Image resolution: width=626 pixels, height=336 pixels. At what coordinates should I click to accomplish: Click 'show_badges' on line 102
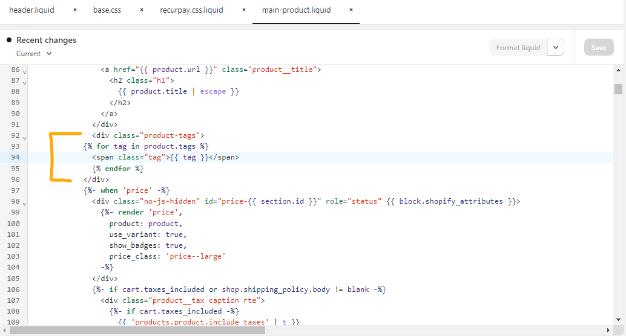tap(133, 245)
